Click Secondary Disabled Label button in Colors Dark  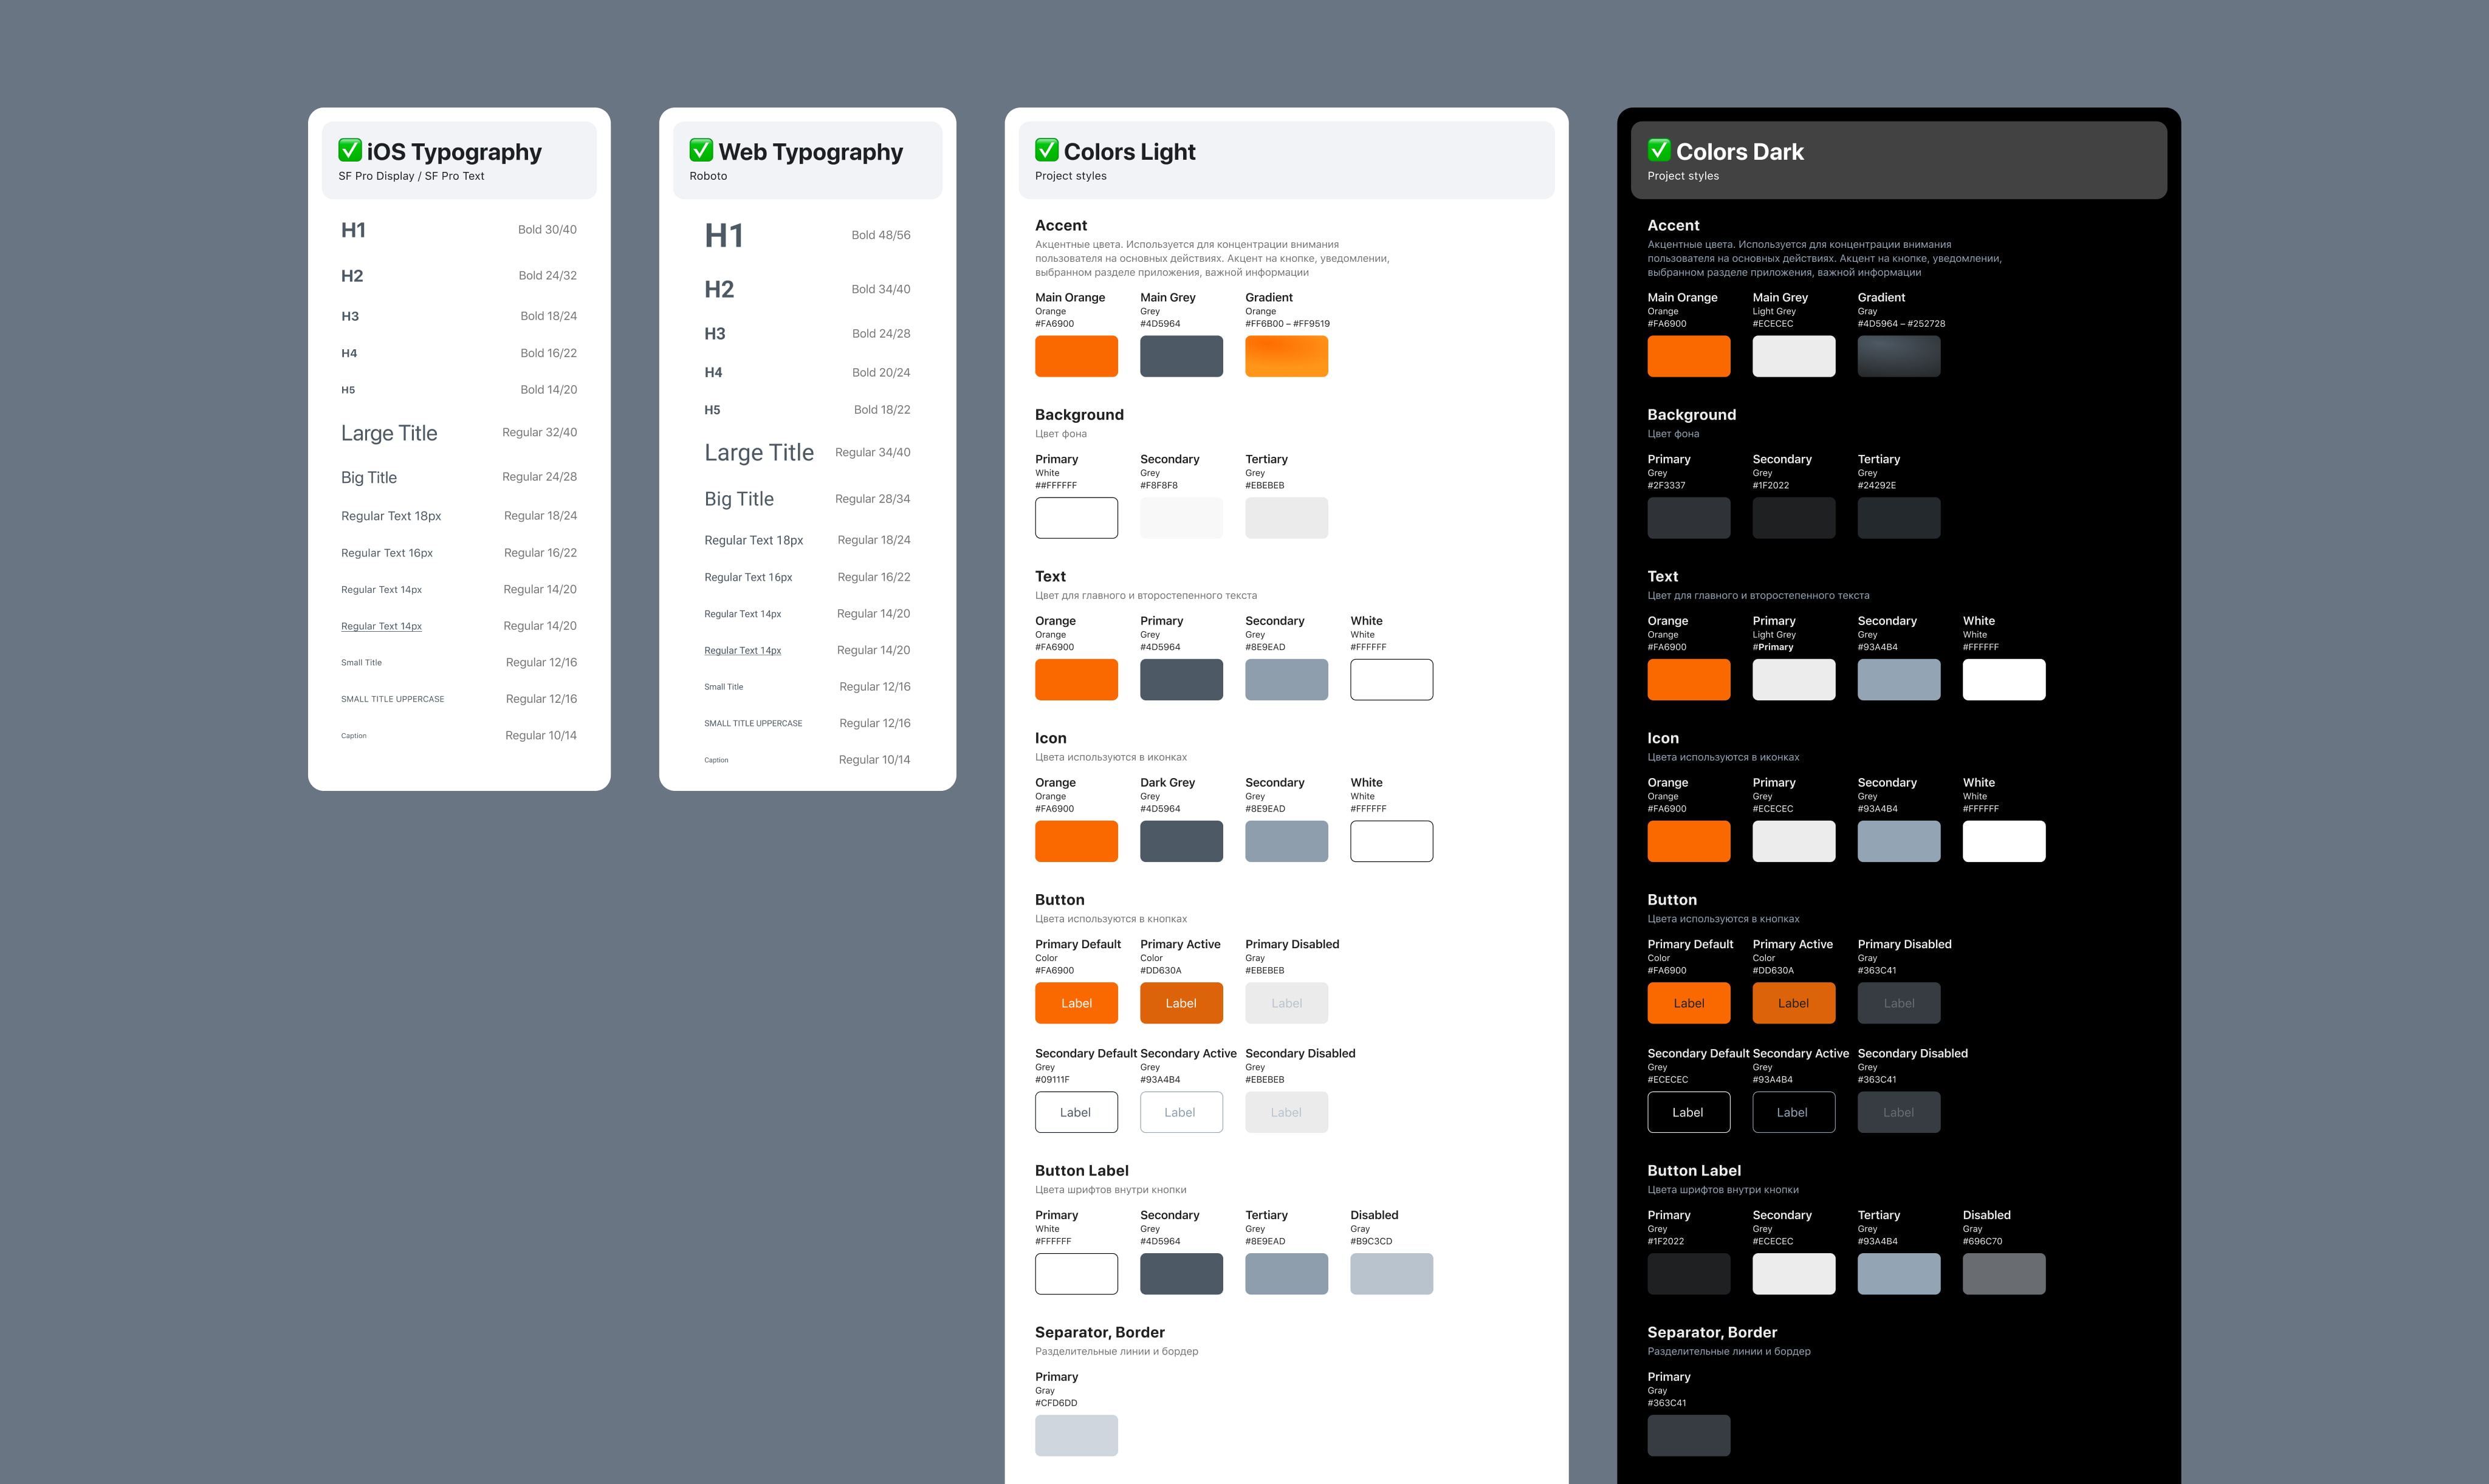[1899, 1112]
